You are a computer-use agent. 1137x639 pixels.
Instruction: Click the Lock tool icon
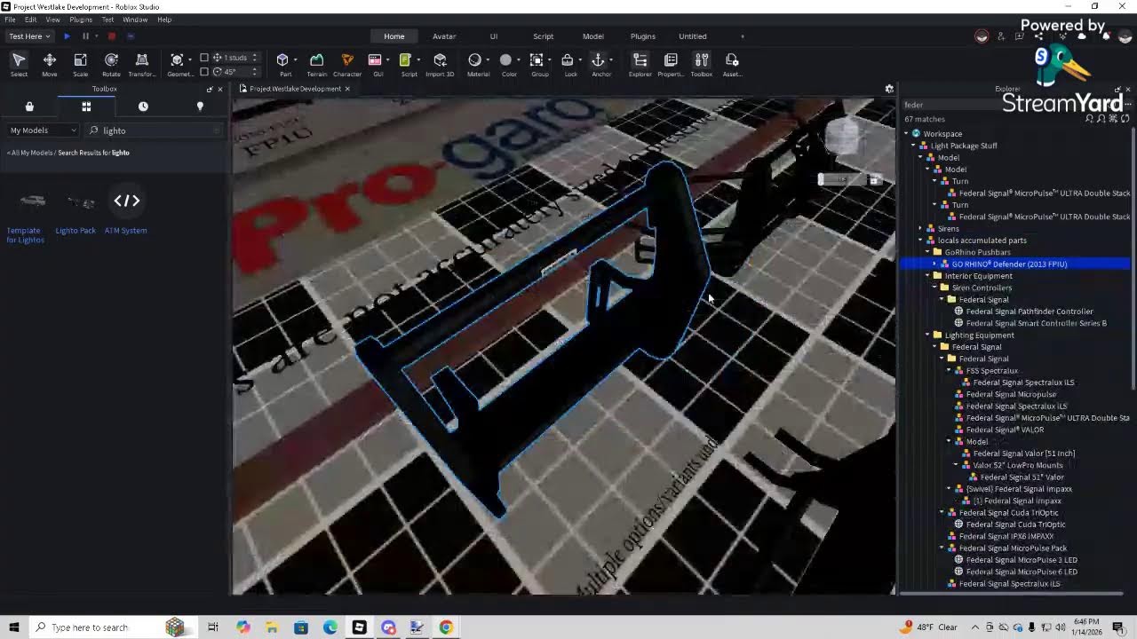(568, 60)
